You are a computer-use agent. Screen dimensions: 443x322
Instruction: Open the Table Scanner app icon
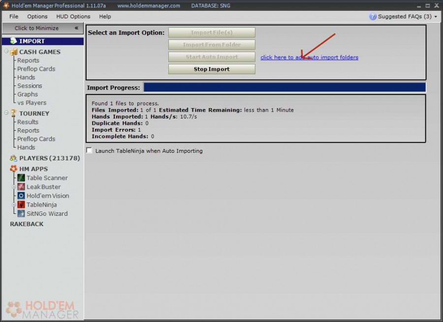[21, 178]
